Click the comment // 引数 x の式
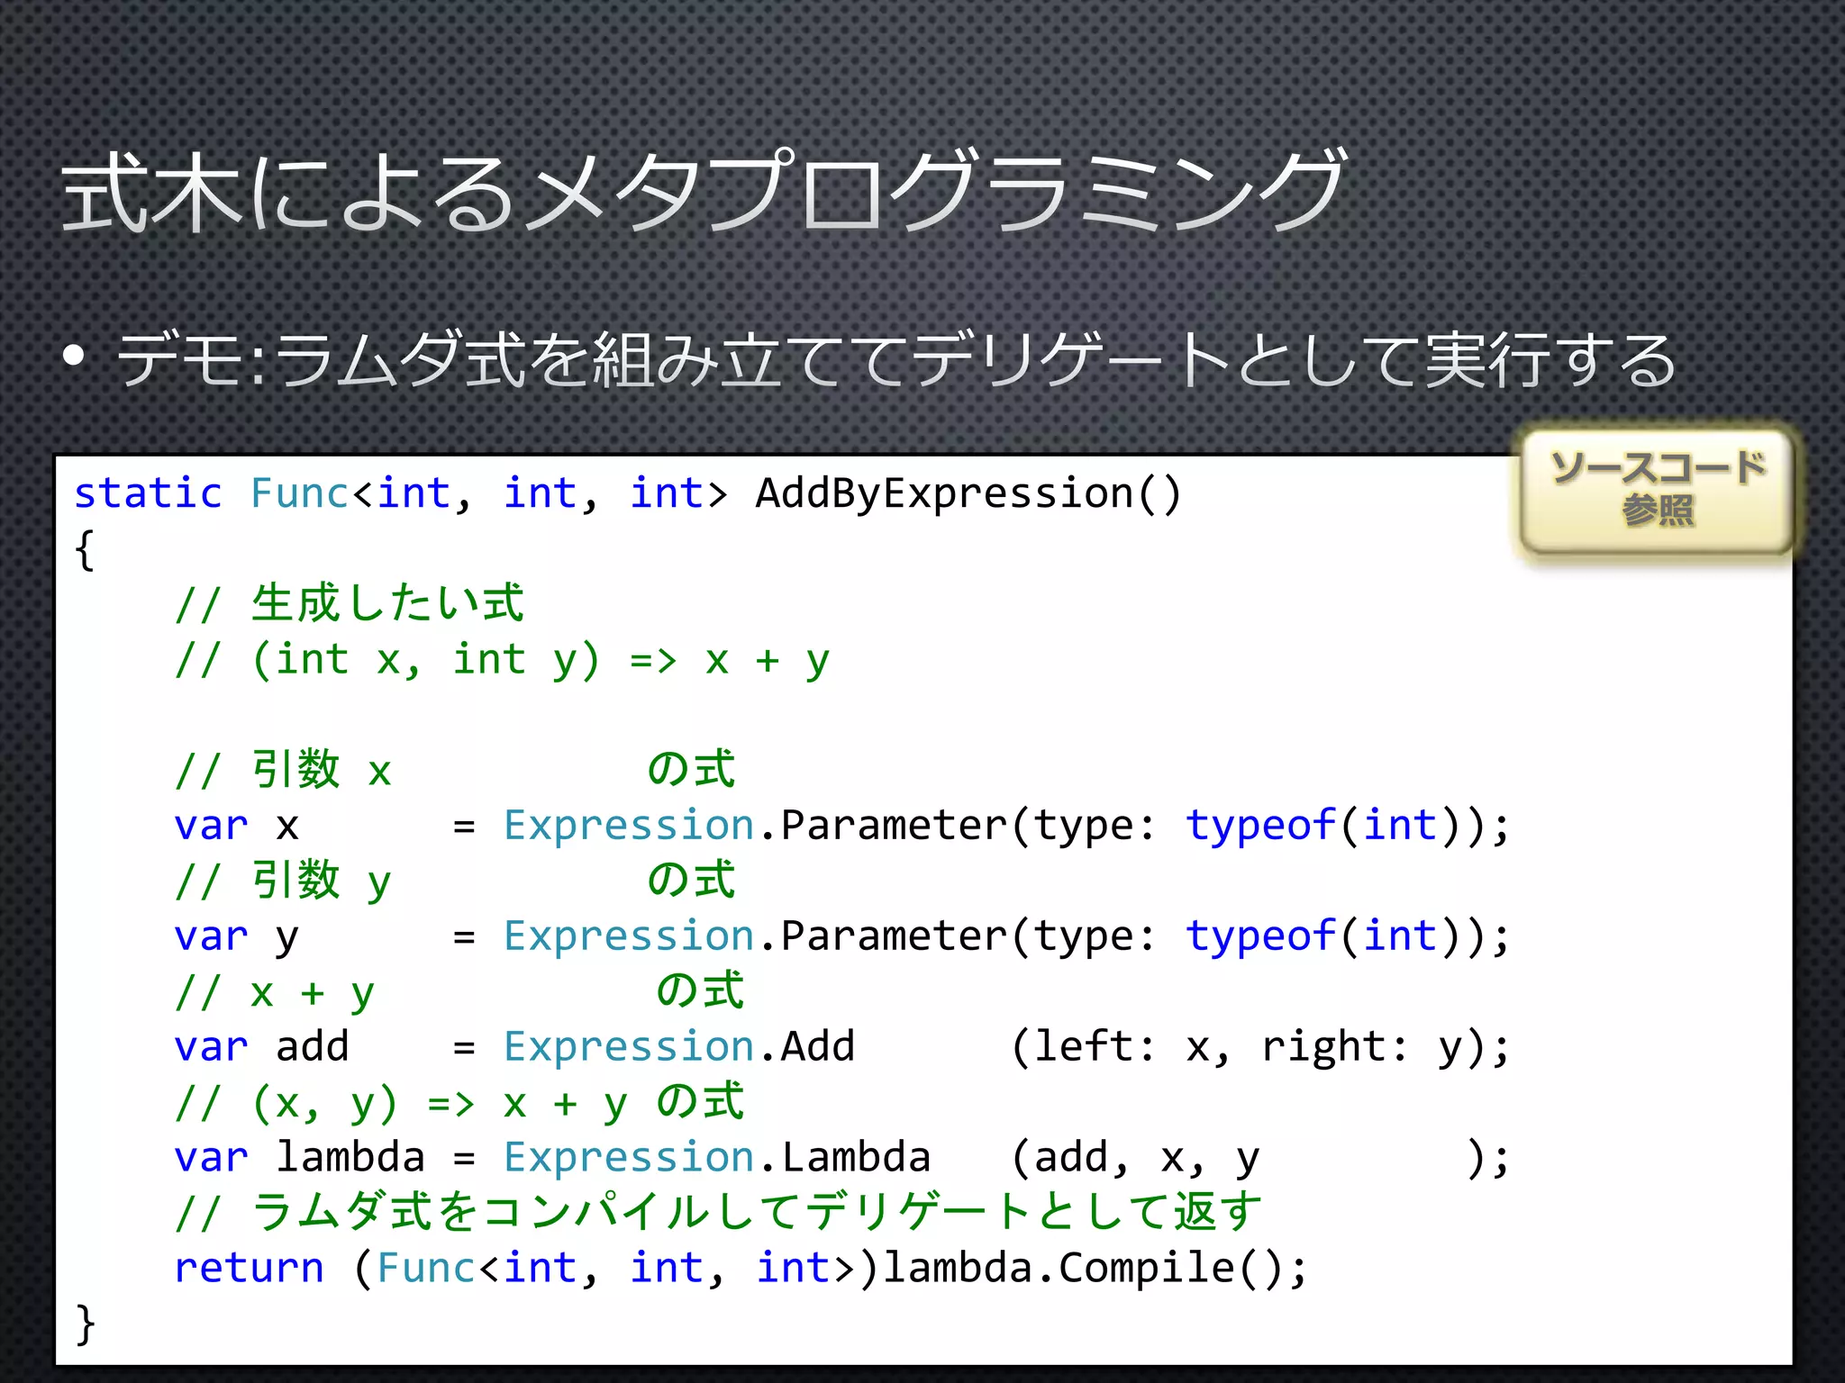 455,770
